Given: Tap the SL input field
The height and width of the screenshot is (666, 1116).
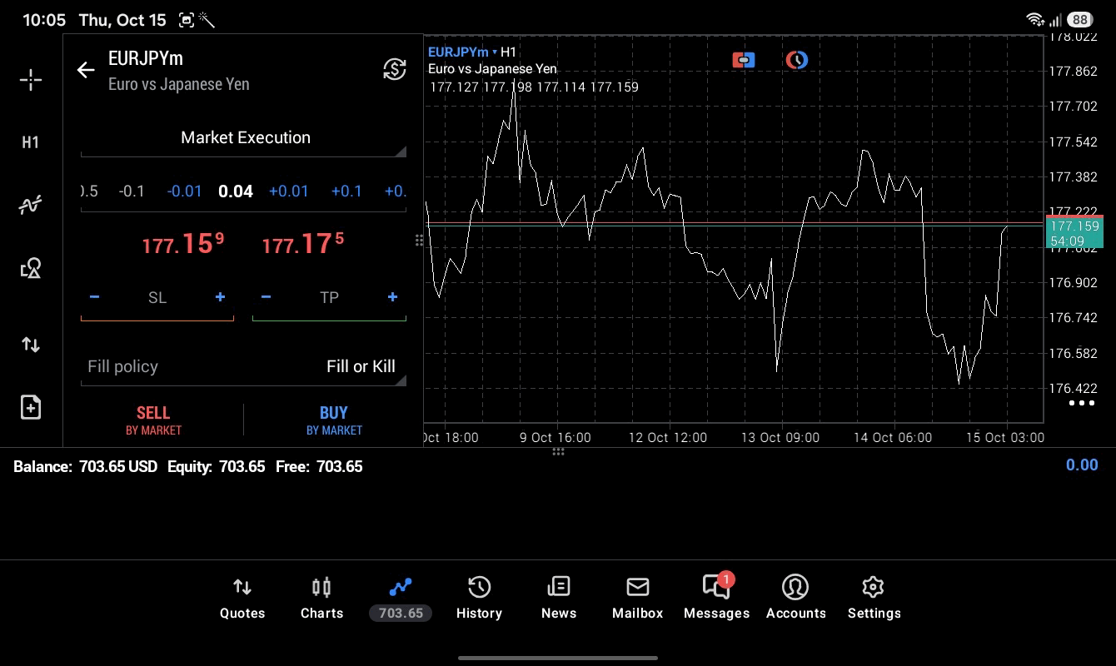Looking at the screenshot, I should (157, 298).
